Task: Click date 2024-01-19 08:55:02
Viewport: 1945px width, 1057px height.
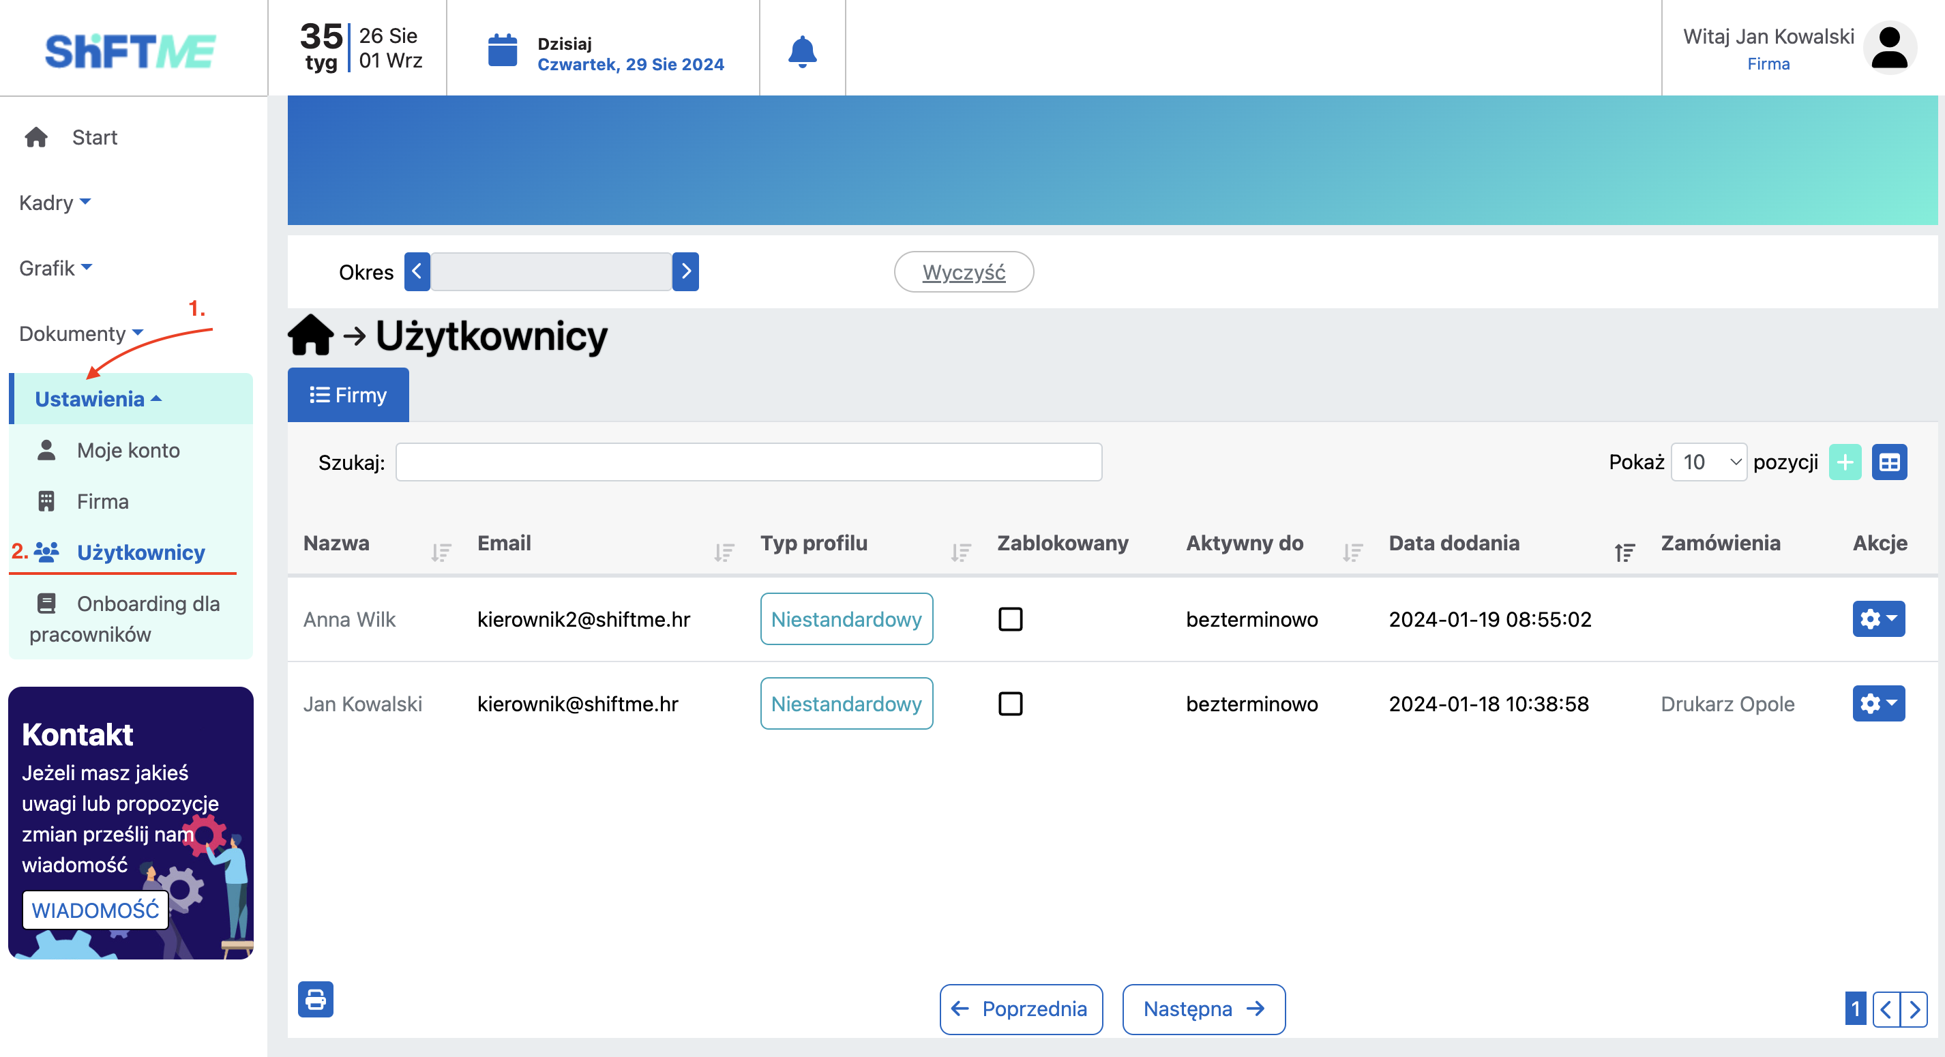Action: 1489,619
